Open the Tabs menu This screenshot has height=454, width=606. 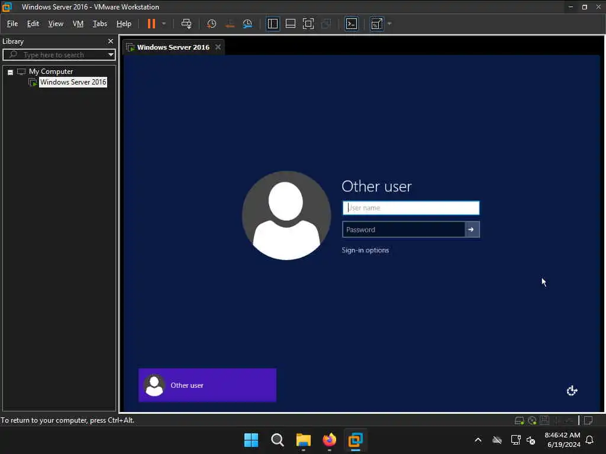(99, 24)
